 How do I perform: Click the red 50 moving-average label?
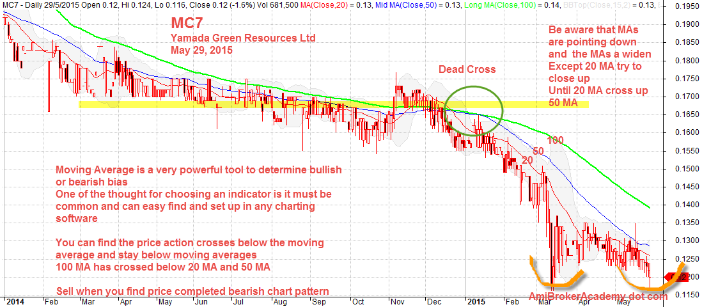coord(538,151)
